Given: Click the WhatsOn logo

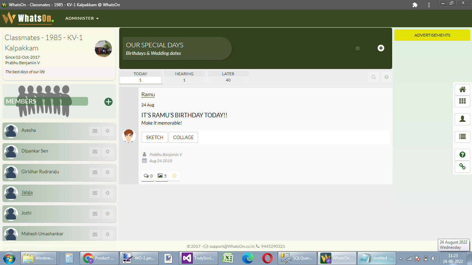Looking at the screenshot, I should click(x=28, y=18).
